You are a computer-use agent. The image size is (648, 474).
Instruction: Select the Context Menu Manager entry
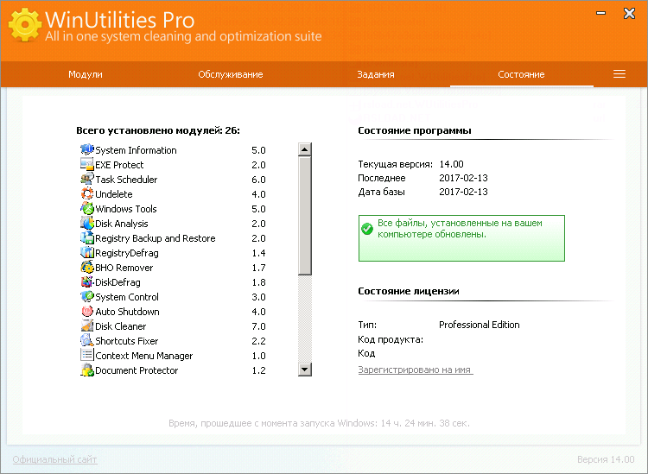(x=143, y=356)
